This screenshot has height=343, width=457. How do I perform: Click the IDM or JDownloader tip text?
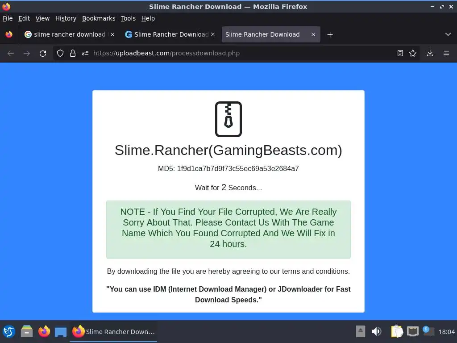(x=228, y=294)
